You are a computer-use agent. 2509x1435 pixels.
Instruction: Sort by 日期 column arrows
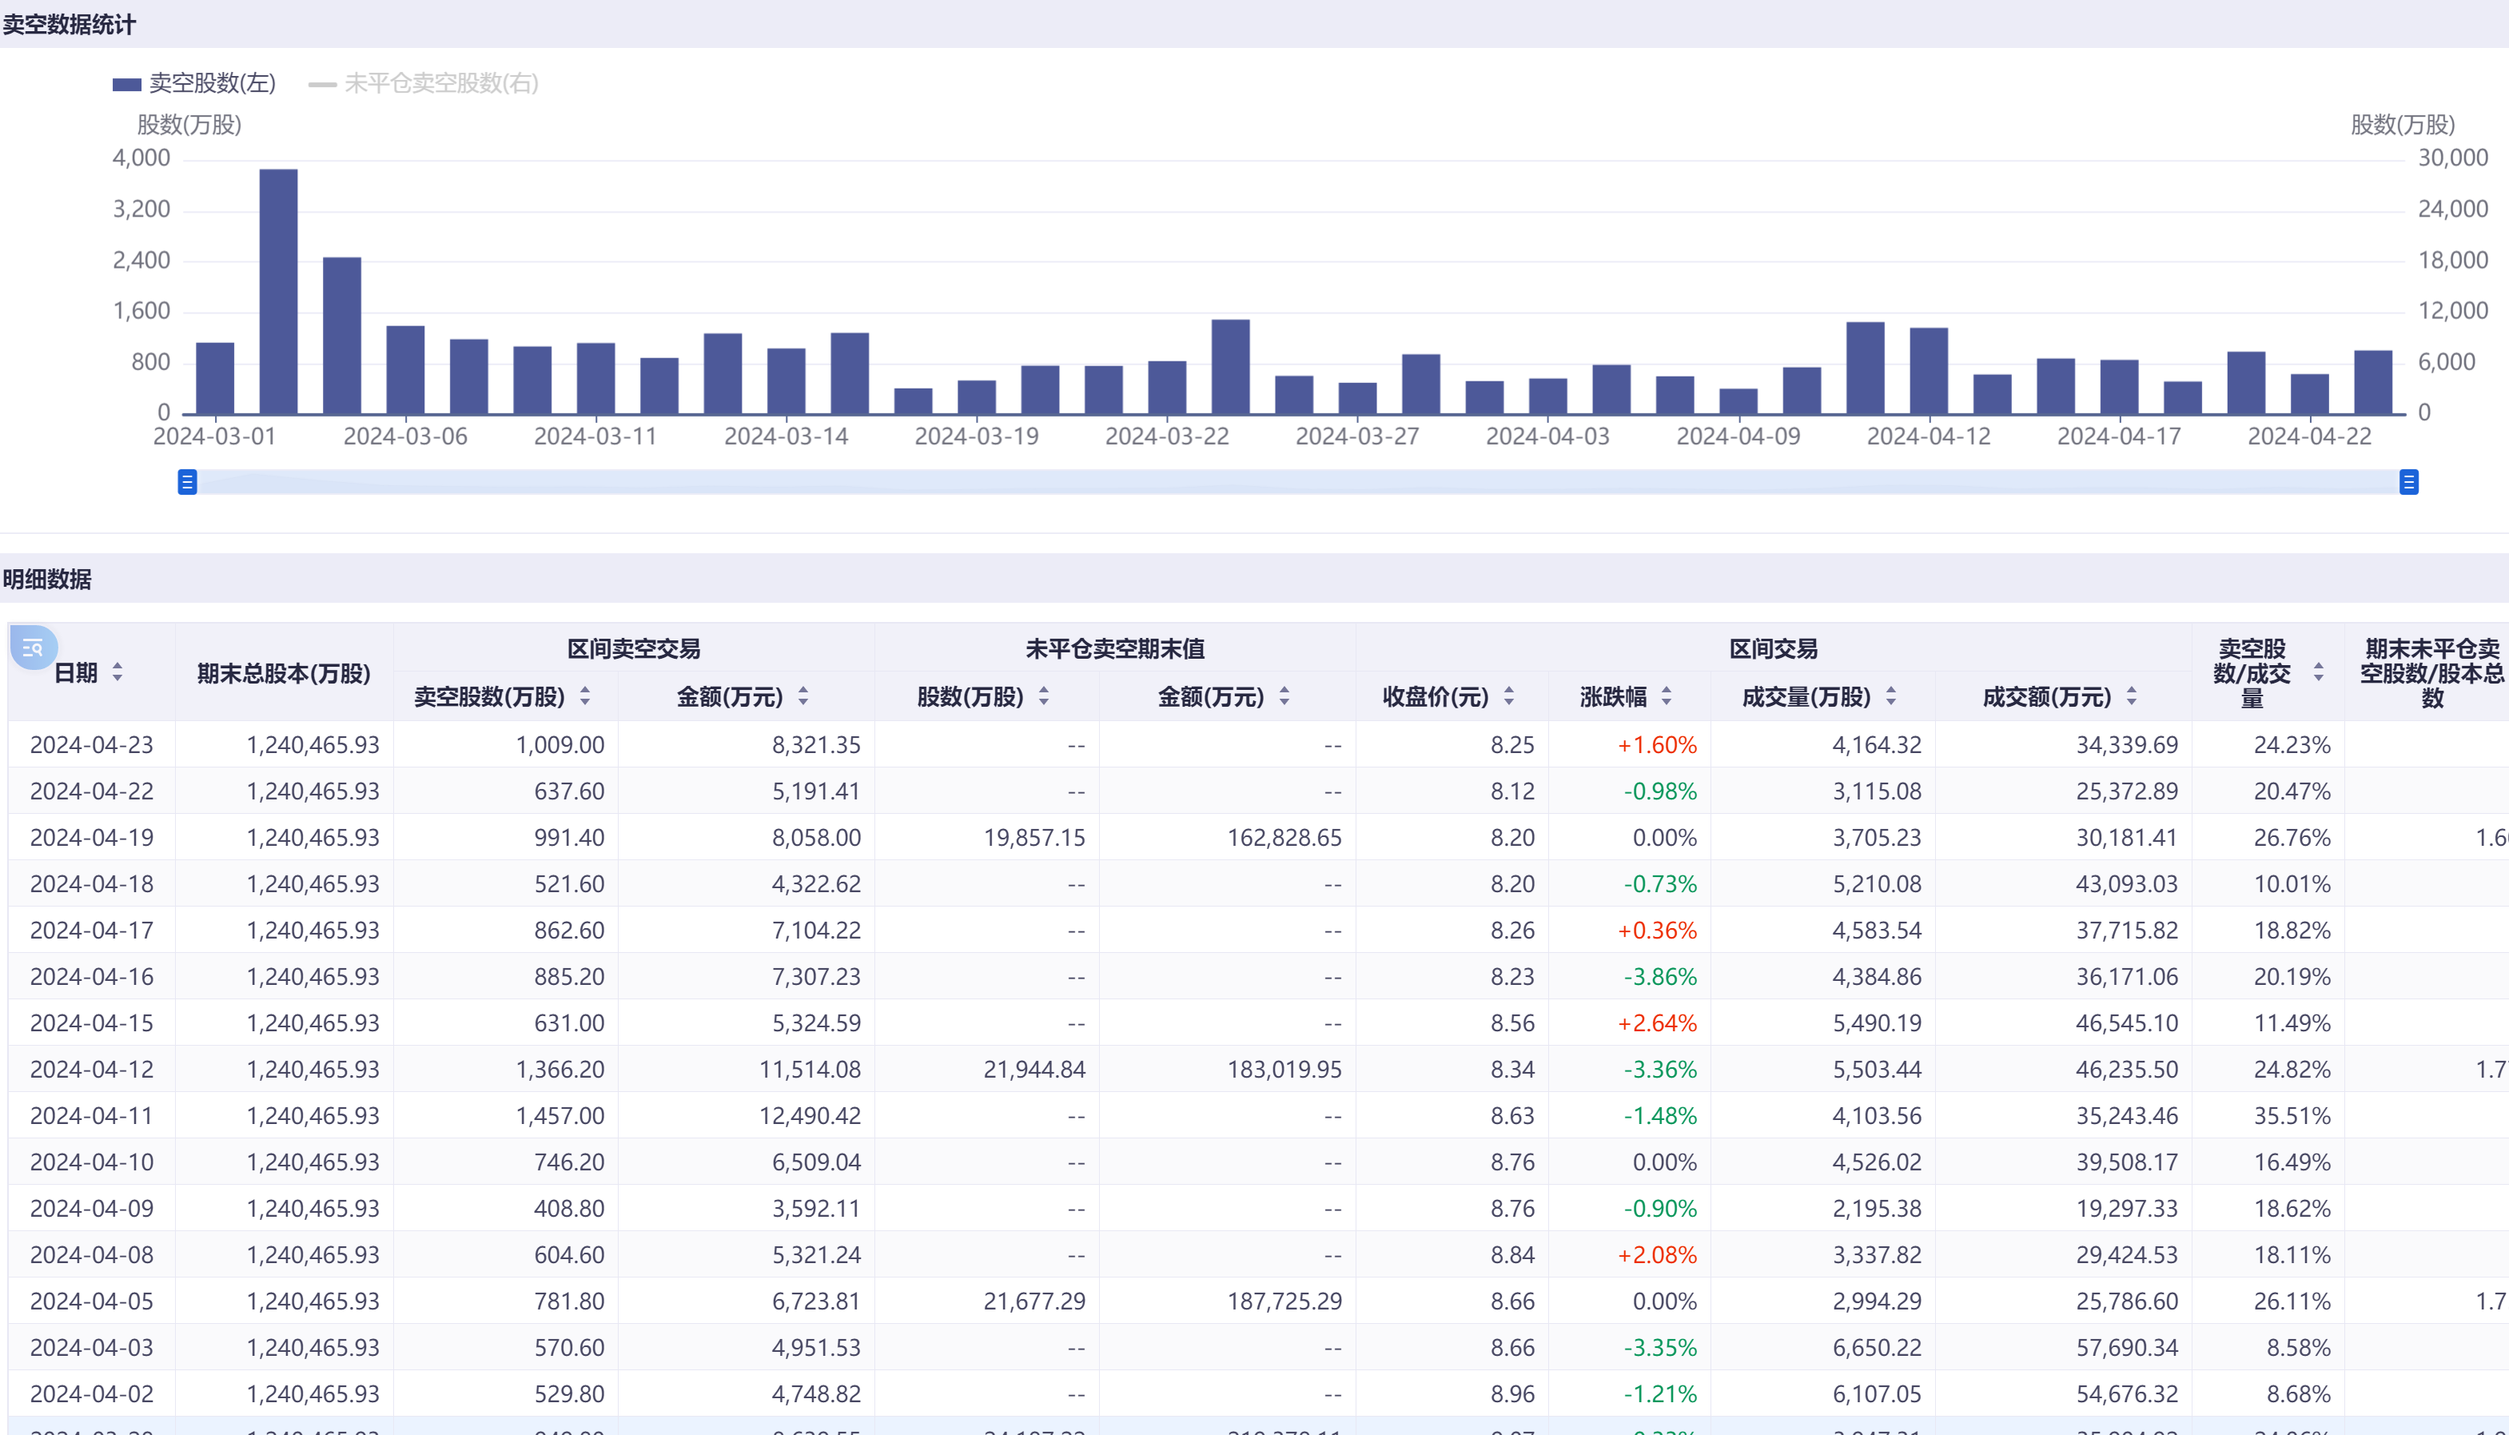click(117, 672)
